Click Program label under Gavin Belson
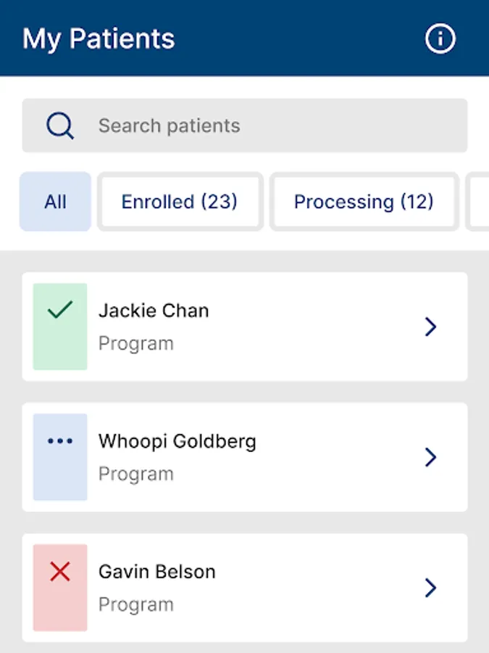 136,604
